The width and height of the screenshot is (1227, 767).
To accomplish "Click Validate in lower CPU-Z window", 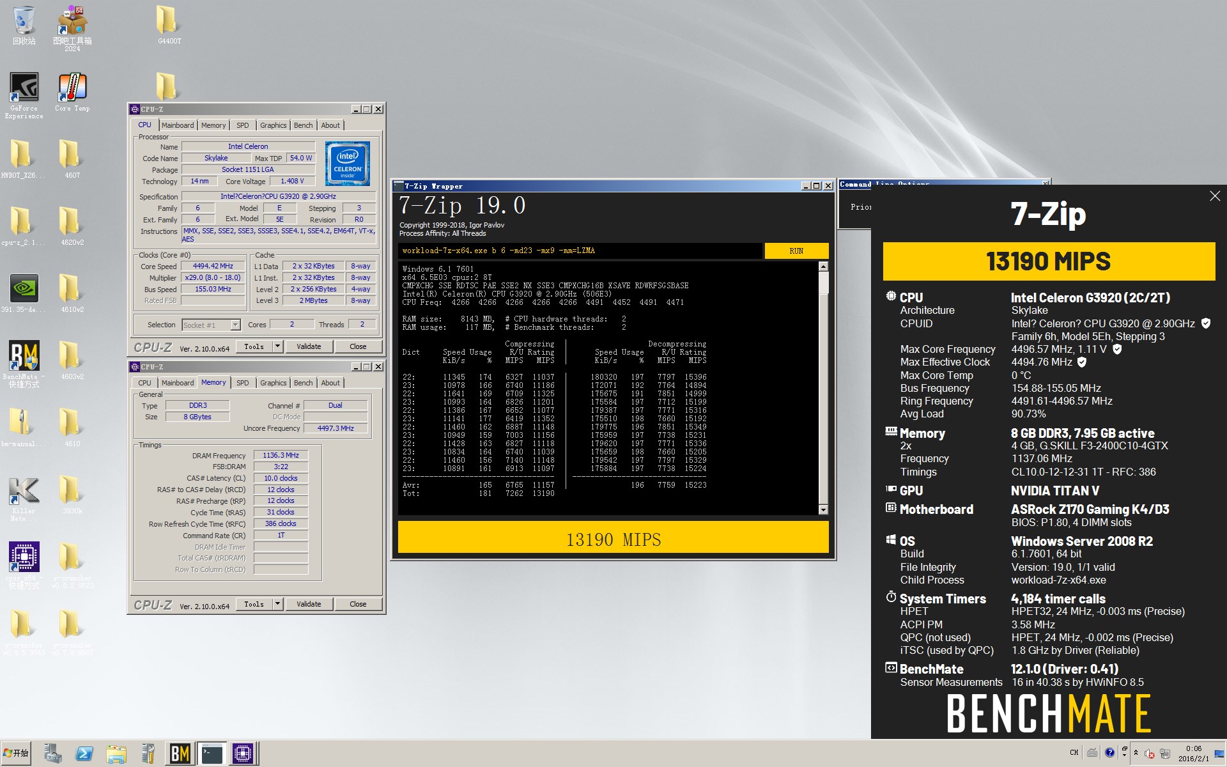I will tap(309, 604).
